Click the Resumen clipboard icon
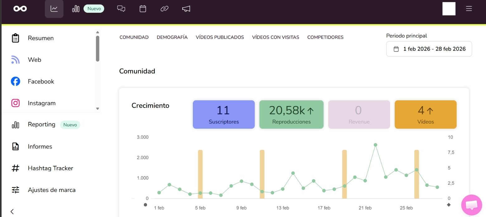Image resolution: width=486 pixels, height=217 pixels. coord(15,38)
